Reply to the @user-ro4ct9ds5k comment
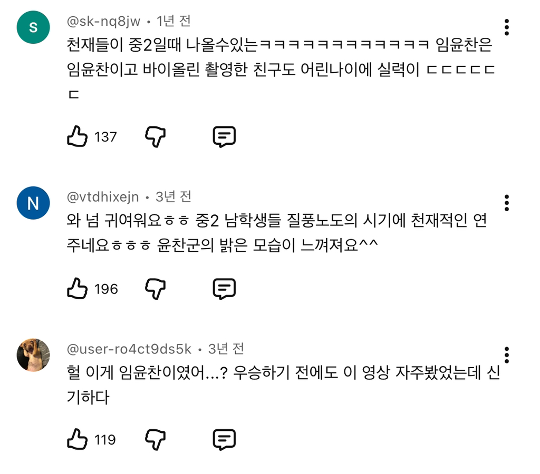 coord(224,439)
